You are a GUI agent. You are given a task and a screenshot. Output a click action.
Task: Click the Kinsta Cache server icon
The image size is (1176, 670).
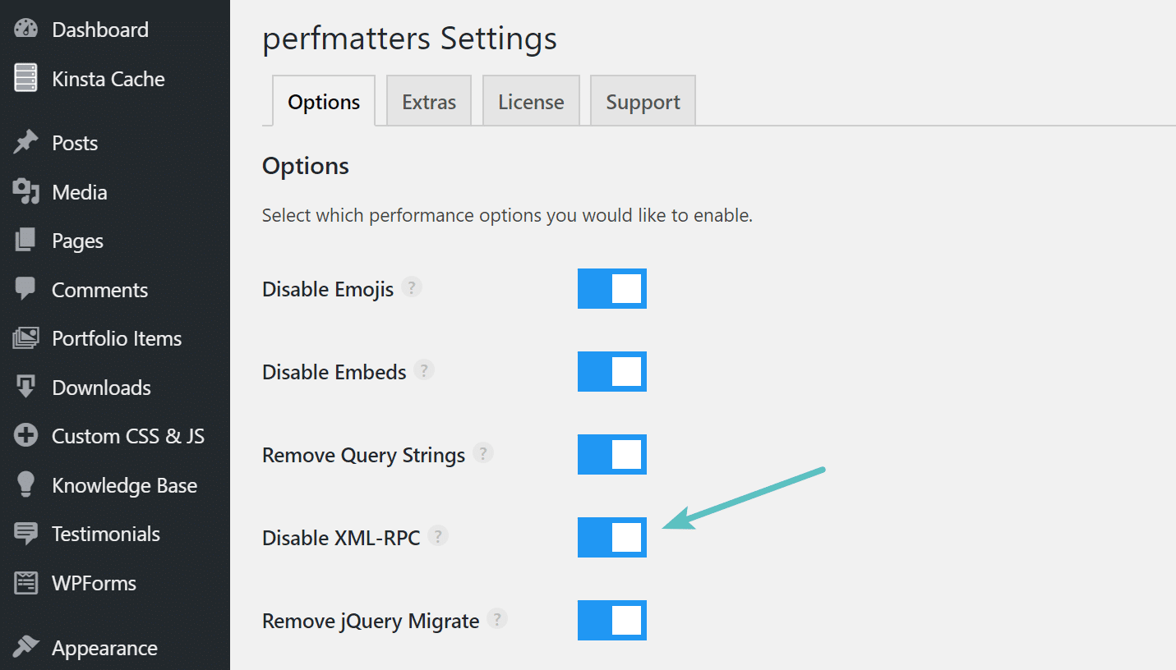click(x=26, y=79)
